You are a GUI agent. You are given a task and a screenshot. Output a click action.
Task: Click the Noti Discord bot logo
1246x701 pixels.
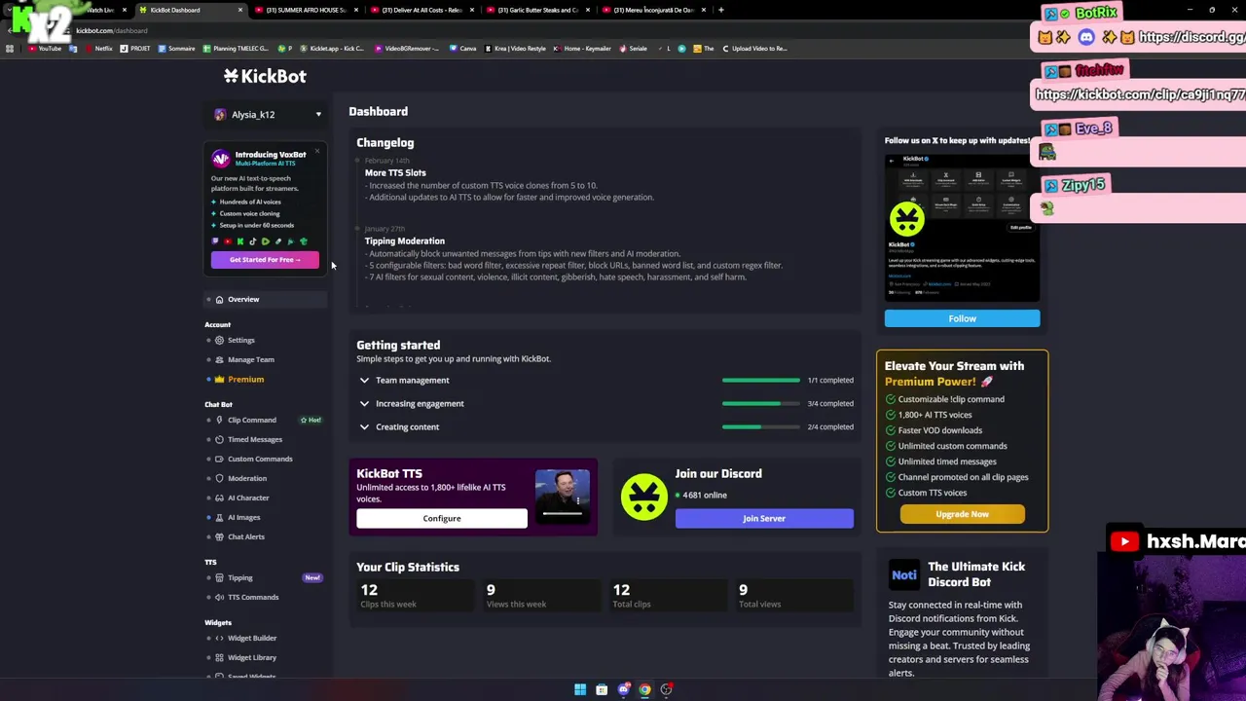coord(904,574)
